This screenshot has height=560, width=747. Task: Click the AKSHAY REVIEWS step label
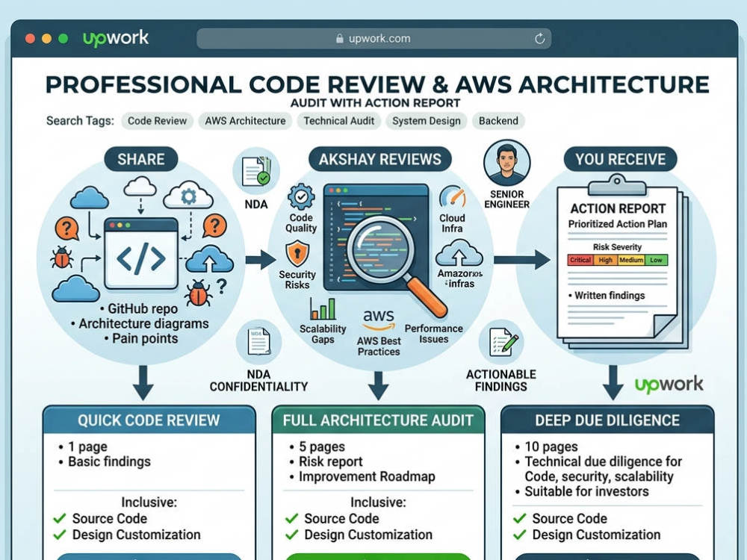pos(380,159)
